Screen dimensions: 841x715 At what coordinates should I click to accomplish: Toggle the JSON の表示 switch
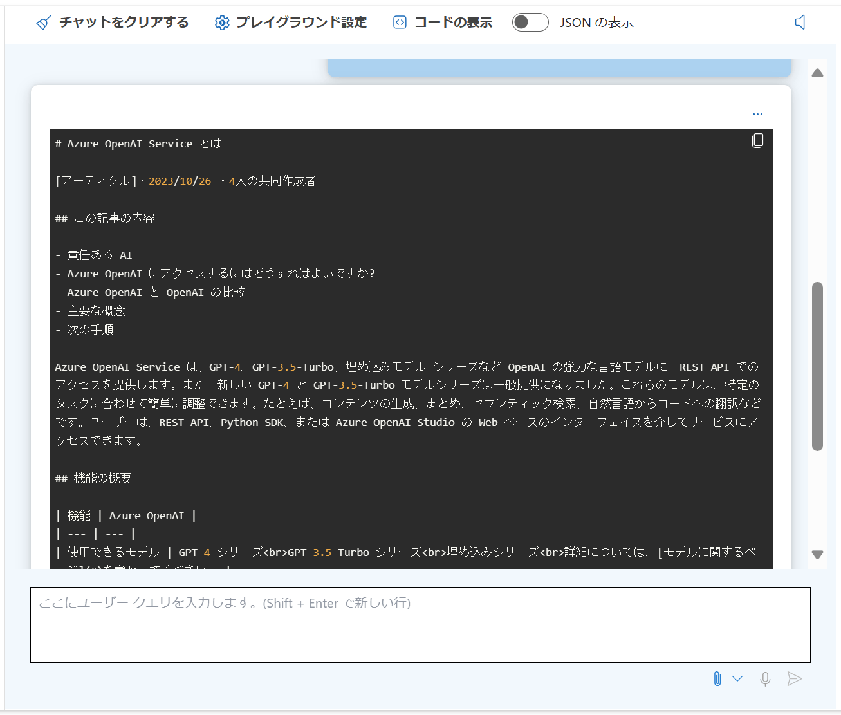(530, 23)
